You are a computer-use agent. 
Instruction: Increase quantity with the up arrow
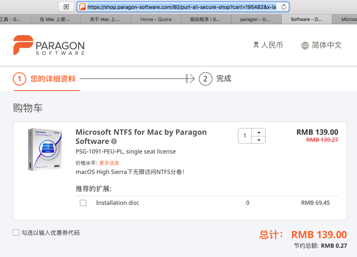coord(259,132)
